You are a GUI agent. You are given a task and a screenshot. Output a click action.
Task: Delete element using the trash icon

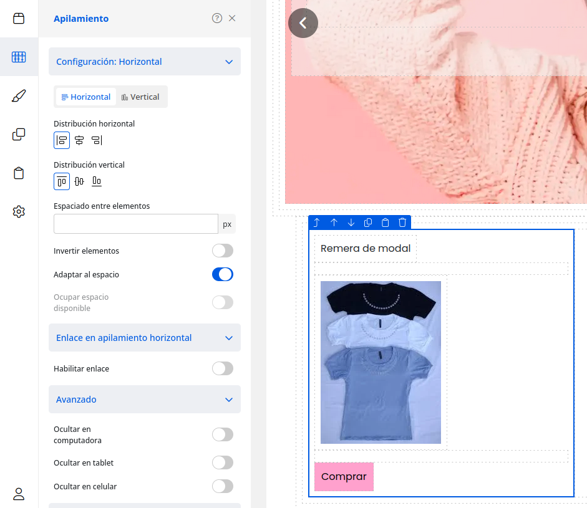402,223
